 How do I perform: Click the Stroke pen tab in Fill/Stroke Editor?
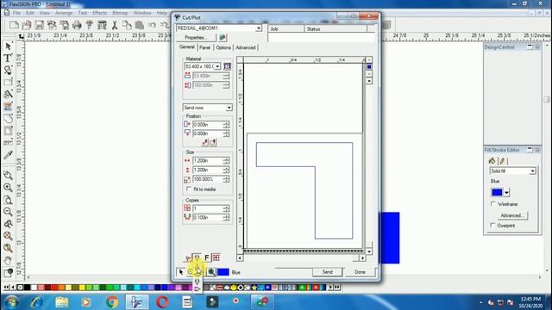(x=502, y=161)
